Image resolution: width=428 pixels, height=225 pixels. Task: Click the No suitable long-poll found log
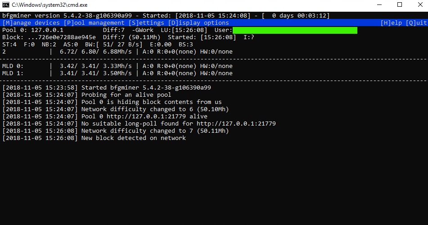click(139, 123)
